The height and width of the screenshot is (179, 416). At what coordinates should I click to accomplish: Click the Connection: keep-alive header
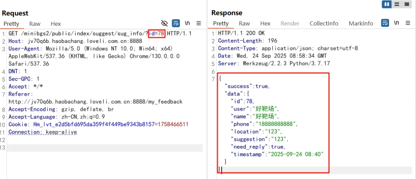[x=43, y=132]
